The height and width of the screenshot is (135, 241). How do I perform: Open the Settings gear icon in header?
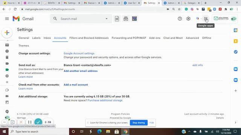188,19
